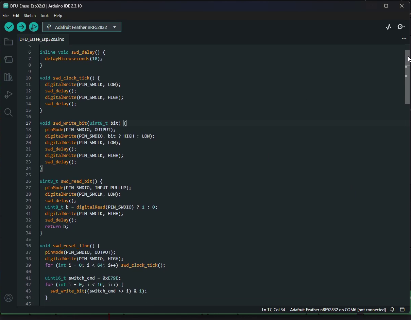
Task: Open the Help menu
Action: pos(58,16)
